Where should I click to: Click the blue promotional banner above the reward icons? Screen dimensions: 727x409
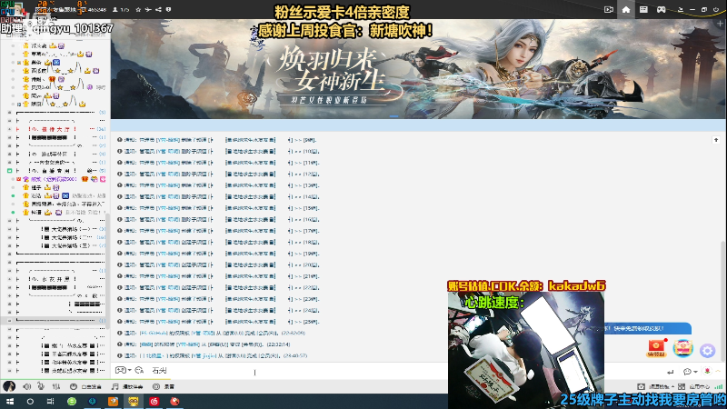(x=647, y=328)
